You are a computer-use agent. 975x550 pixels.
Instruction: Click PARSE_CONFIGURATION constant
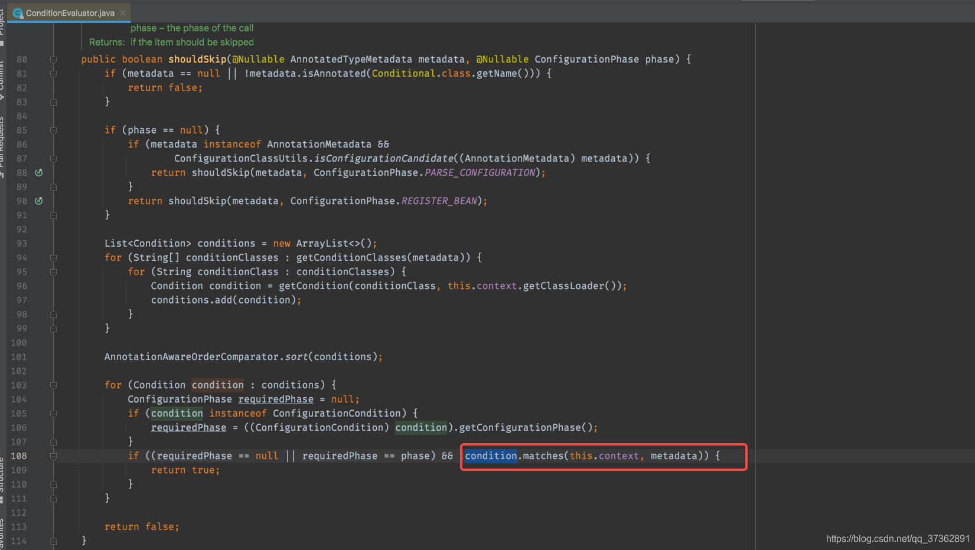click(x=480, y=172)
